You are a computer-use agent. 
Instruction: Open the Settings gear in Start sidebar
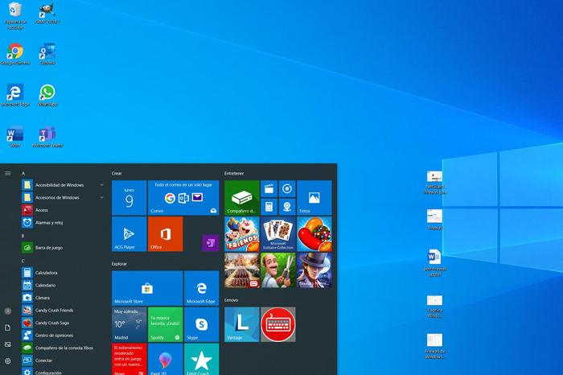(x=8, y=361)
